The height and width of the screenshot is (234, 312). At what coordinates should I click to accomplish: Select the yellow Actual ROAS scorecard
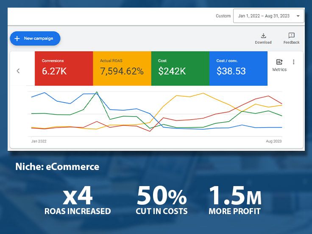point(122,68)
